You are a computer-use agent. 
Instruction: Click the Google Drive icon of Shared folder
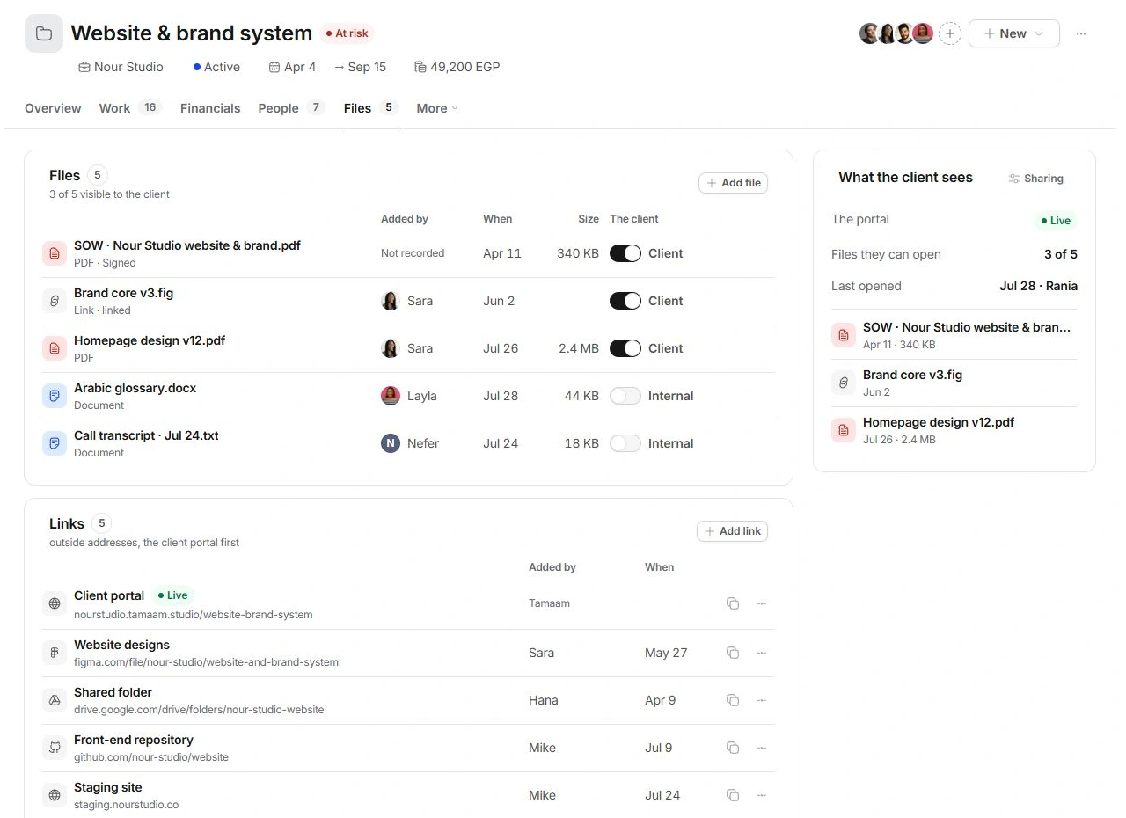55,700
